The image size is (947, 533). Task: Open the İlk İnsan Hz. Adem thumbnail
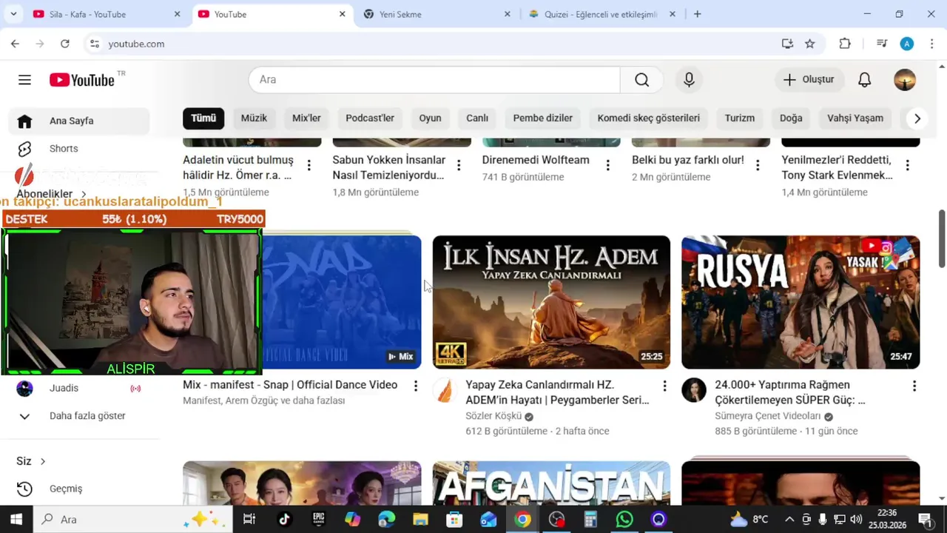(x=551, y=302)
